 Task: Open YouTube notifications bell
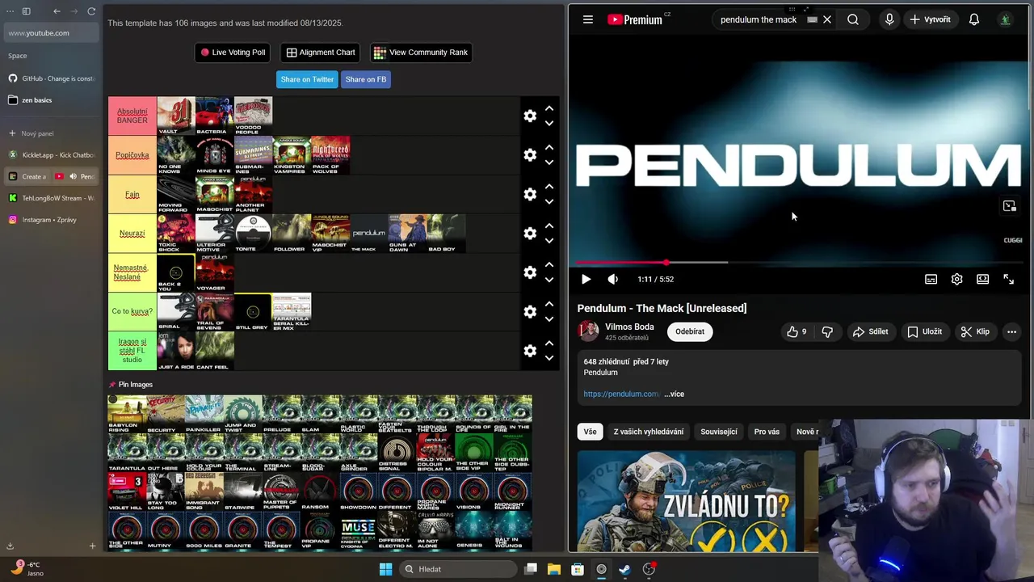[x=974, y=19]
